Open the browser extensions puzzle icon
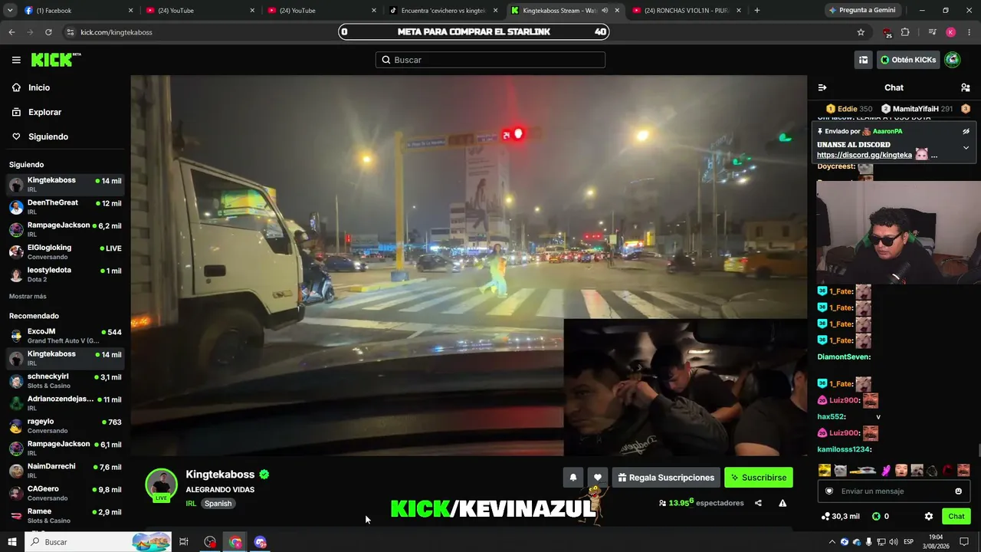Image resolution: width=981 pixels, height=552 pixels. point(905,32)
